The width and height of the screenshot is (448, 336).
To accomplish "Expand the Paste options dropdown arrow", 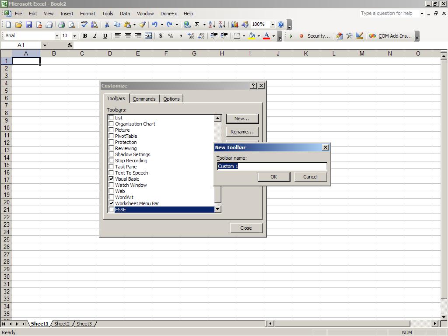I will pyautogui.click(x=135, y=24).
